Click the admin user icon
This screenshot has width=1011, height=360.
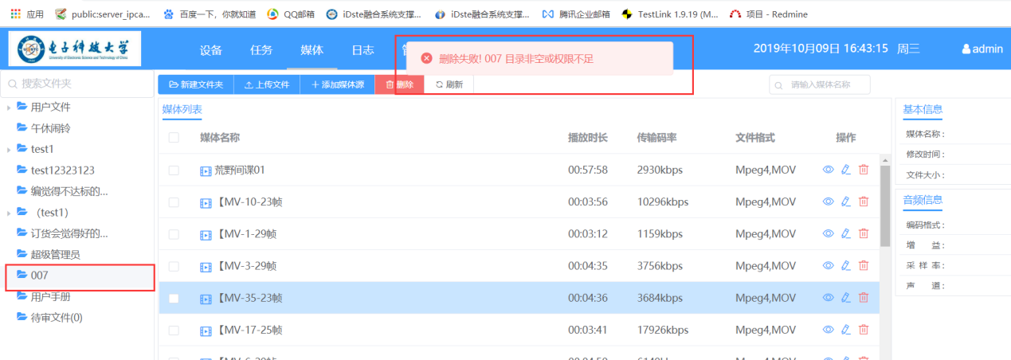(x=966, y=49)
